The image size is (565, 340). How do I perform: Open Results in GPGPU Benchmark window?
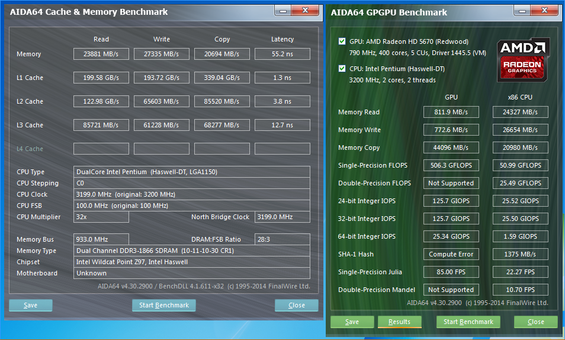399,322
